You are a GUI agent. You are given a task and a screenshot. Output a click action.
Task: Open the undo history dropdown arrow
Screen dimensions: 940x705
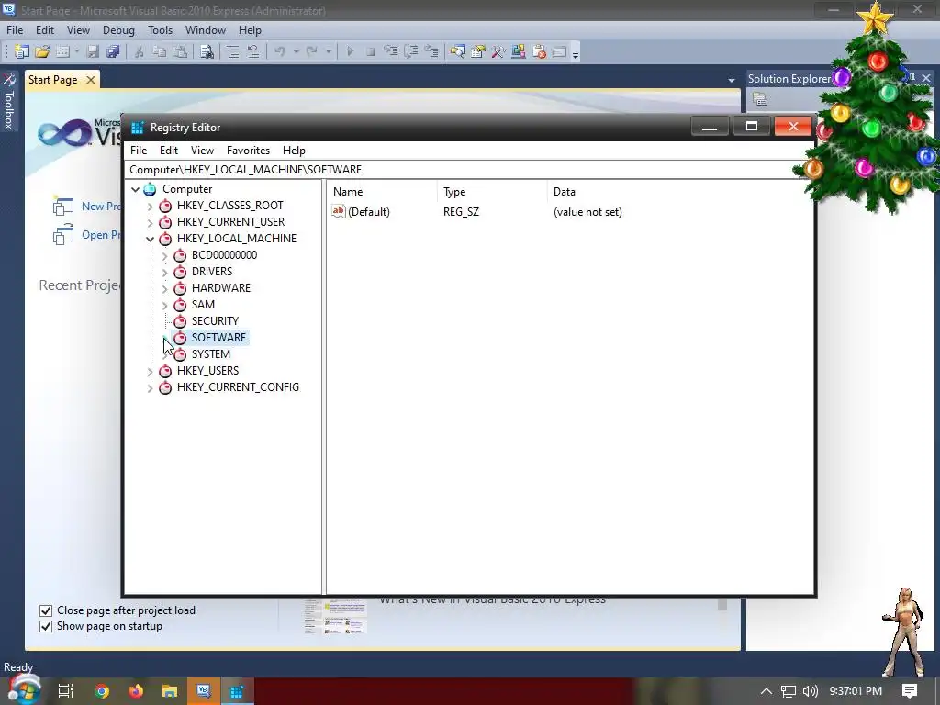click(297, 52)
